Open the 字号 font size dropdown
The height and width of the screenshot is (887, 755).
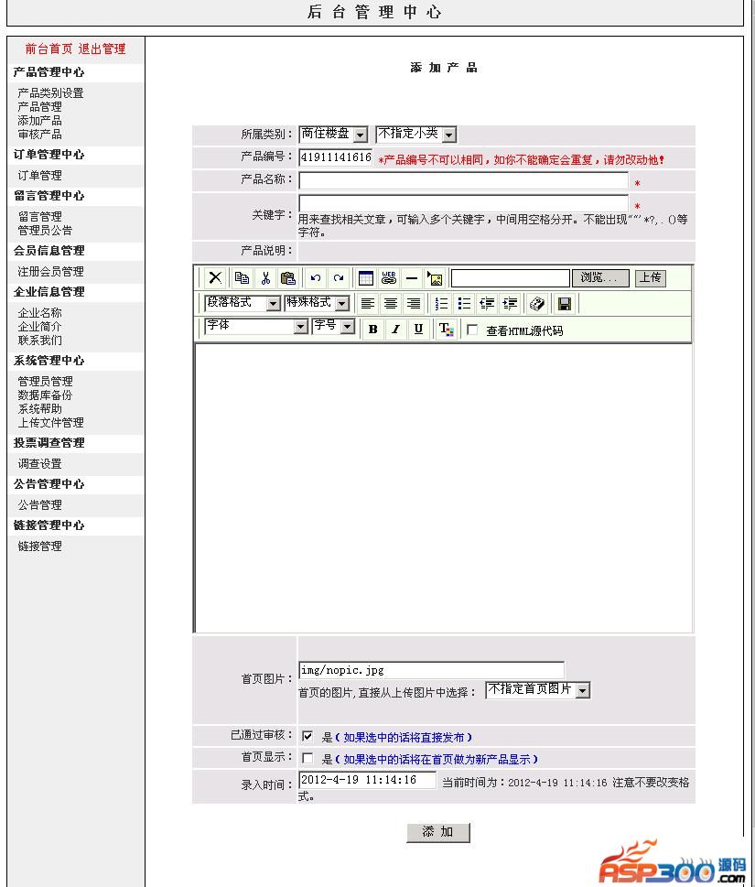tap(333, 326)
